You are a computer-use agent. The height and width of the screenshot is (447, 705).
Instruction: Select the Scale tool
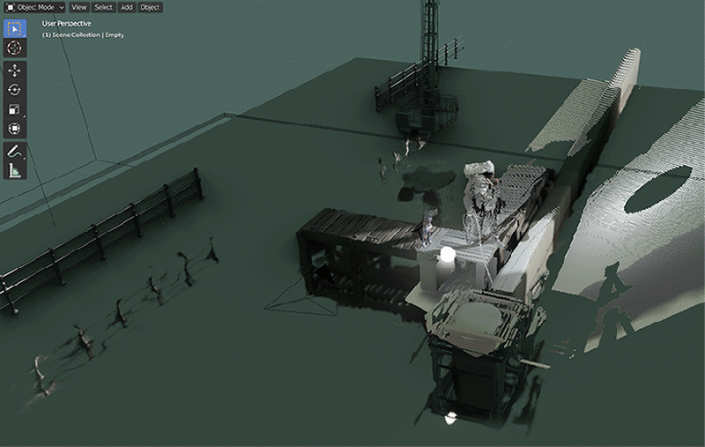tap(15, 109)
